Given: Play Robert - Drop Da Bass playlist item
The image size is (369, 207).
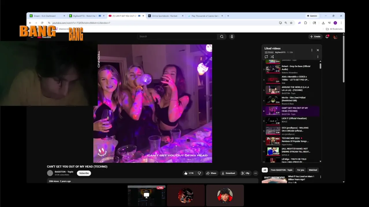Looking at the screenshot, I should [x=291, y=69].
